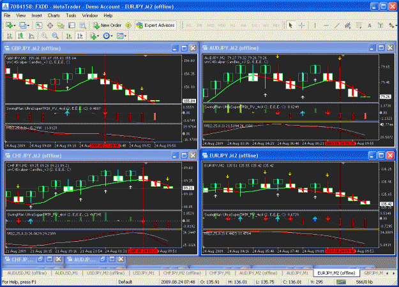Click the red date label in GBPJPY chart
Viewport: 399px width, 287px height.
[105, 145]
